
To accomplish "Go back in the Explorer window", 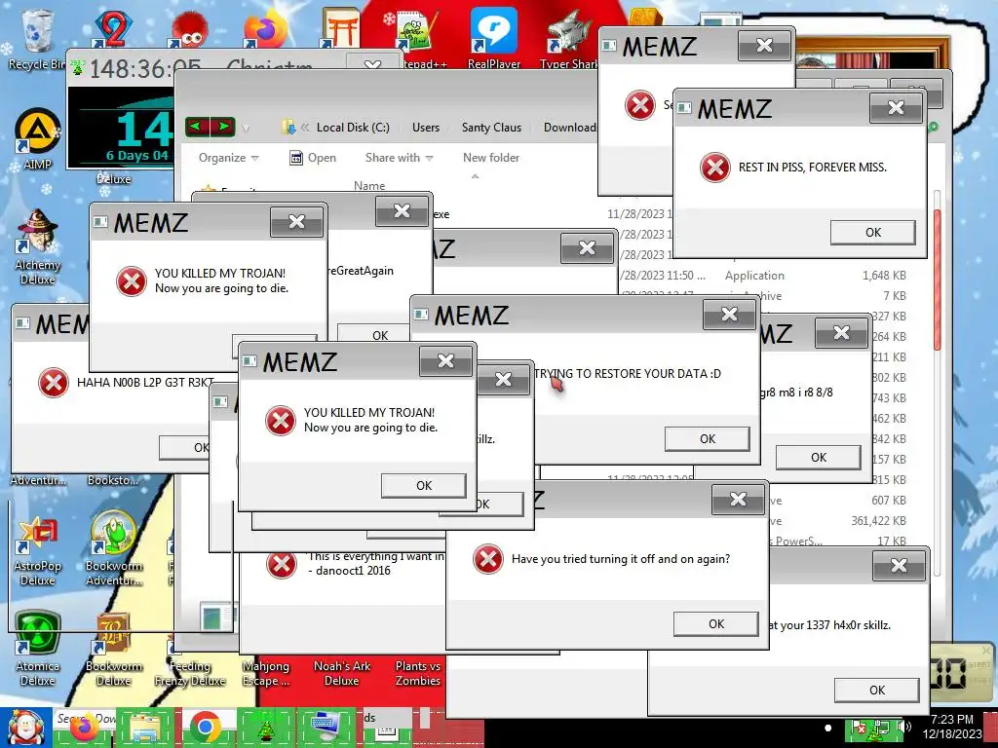I will [x=197, y=127].
